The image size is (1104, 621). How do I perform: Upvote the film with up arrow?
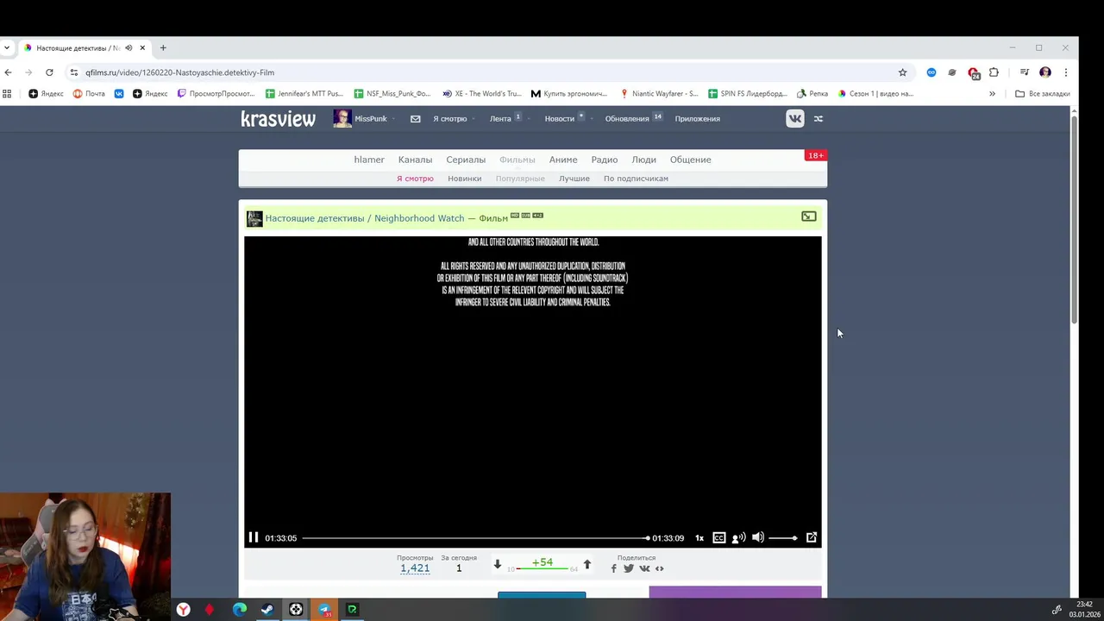587,565
